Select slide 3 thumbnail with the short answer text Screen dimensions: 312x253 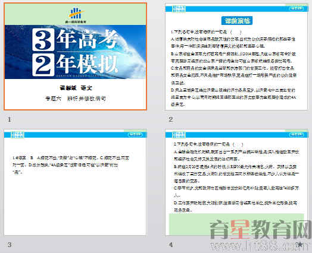point(76,182)
